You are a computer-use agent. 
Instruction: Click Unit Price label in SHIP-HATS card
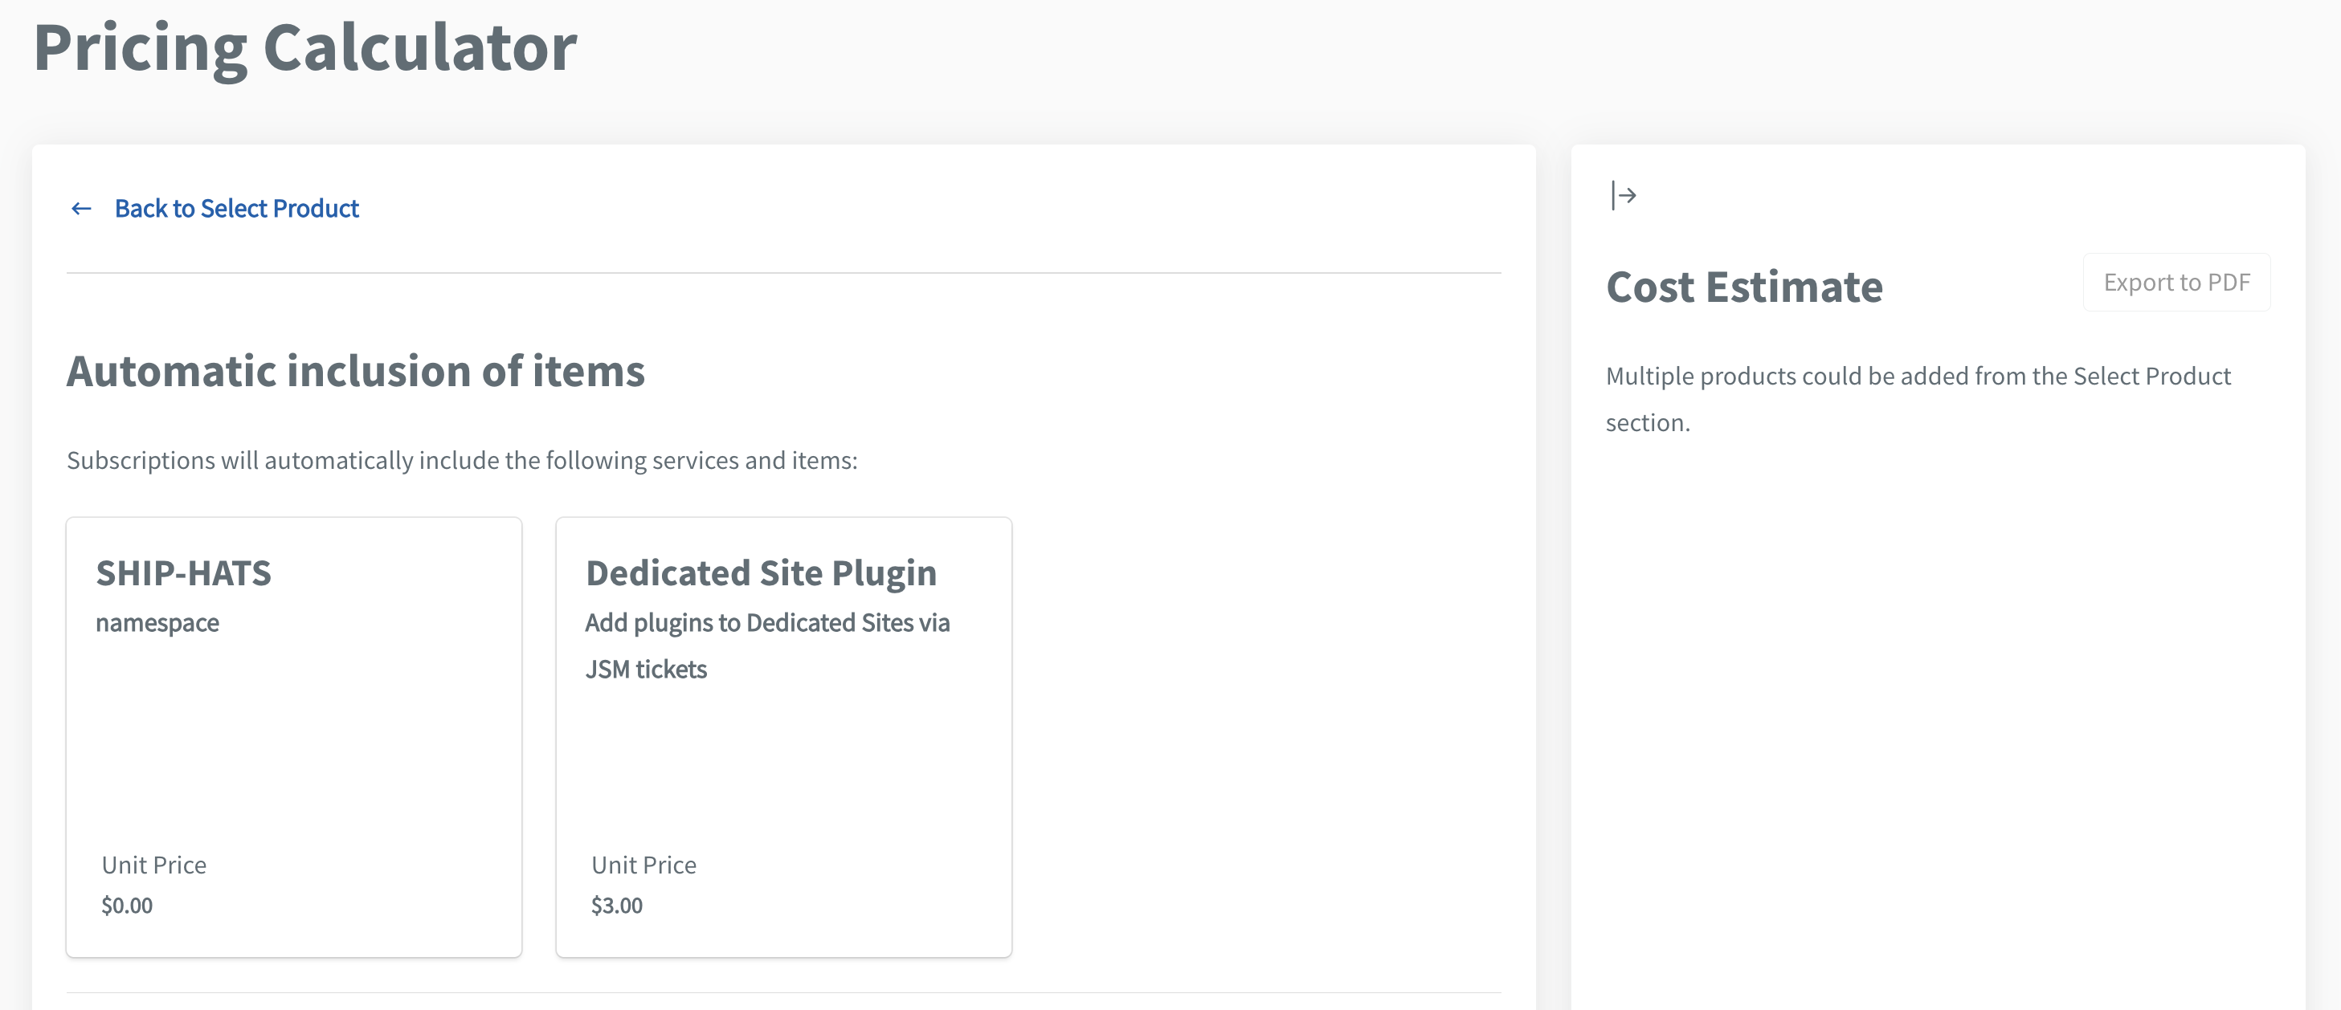point(153,865)
